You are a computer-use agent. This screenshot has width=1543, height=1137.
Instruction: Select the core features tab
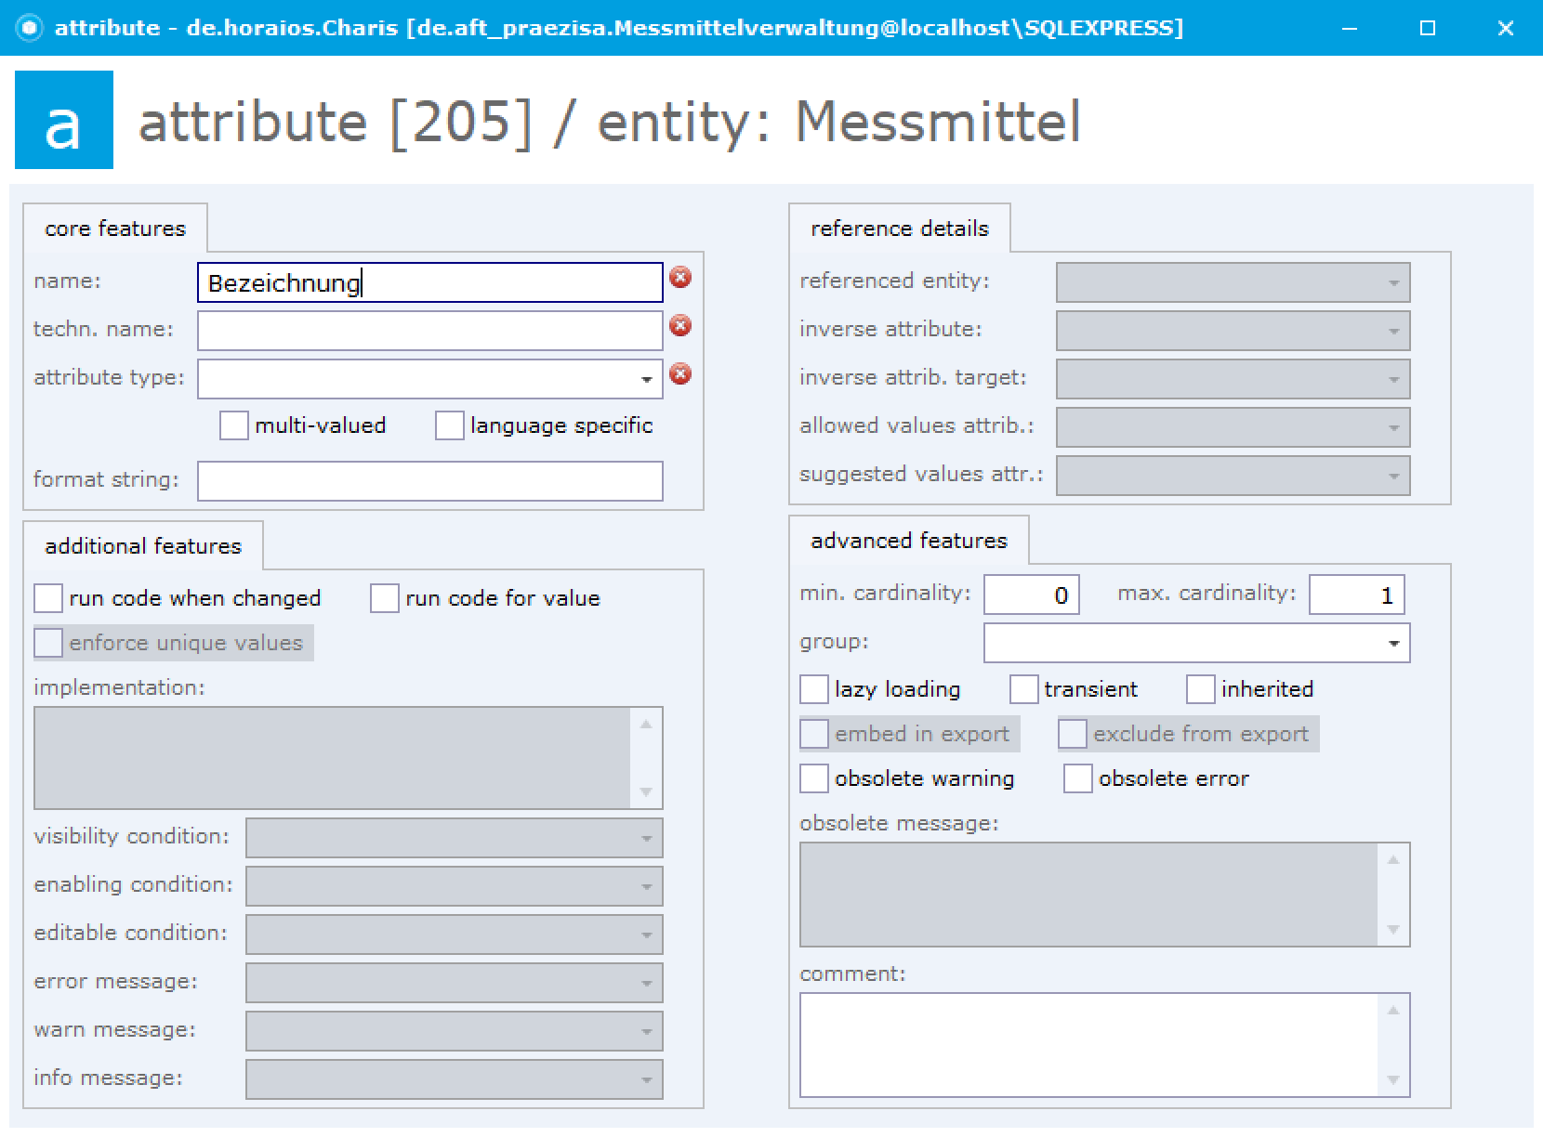click(115, 229)
